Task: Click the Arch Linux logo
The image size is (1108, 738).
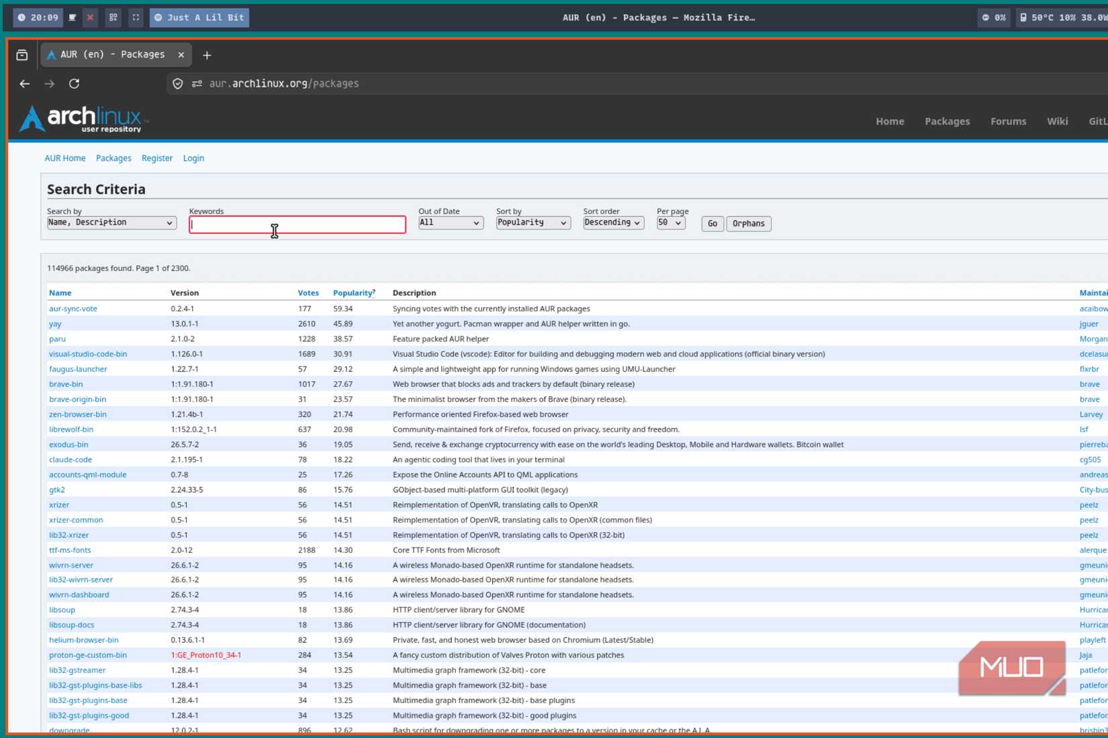Action: point(83,119)
